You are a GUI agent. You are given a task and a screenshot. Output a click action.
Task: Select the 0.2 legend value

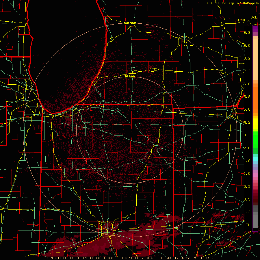pos(247,186)
